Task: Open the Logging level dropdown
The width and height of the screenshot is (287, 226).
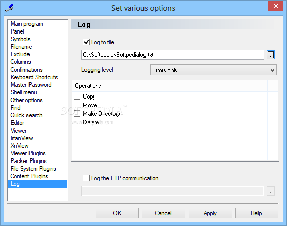Action: (x=213, y=70)
